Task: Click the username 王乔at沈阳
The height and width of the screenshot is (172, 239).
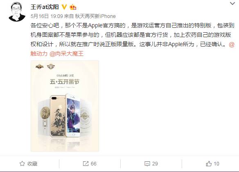Action: point(45,7)
